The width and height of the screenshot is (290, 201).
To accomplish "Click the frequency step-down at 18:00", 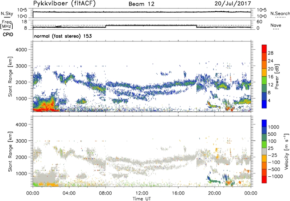I will coord(196,26).
